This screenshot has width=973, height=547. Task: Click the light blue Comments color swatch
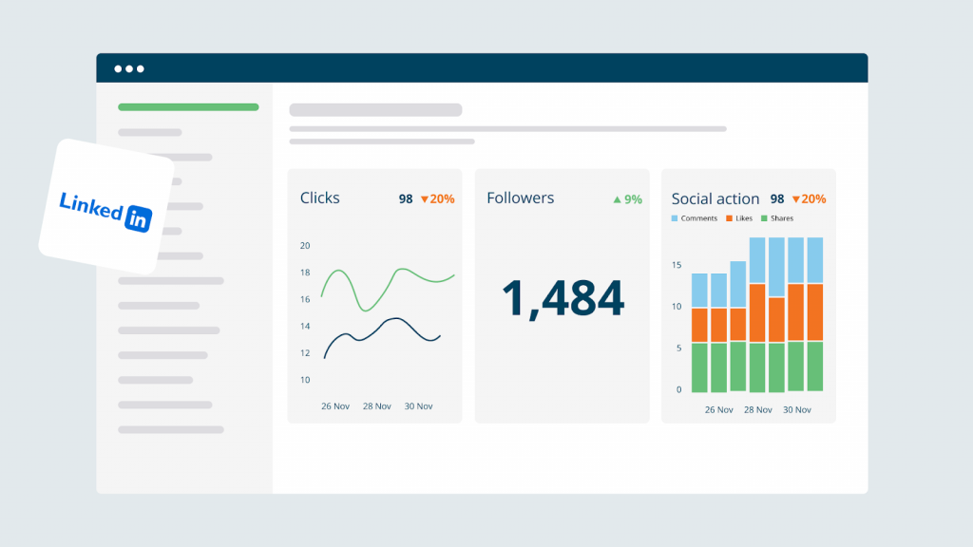point(675,218)
